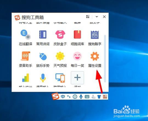This screenshot has width=148, height=121.
Task: Open the 每日一笑 daily joke smiley
Action: point(77,56)
